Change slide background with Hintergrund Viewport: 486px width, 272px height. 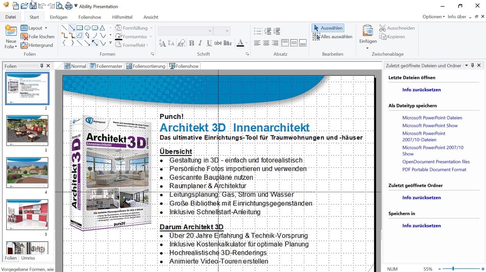point(36,45)
